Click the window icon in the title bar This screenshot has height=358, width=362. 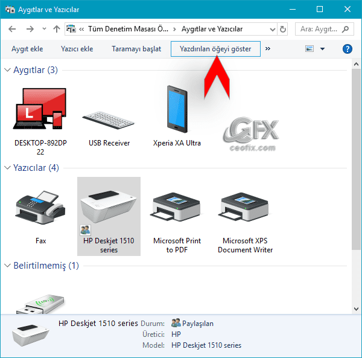click(x=10, y=10)
